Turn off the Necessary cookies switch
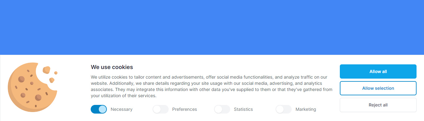The width and height of the screenshot is (424, 121). pyautogui.click(x=99, y=109)
